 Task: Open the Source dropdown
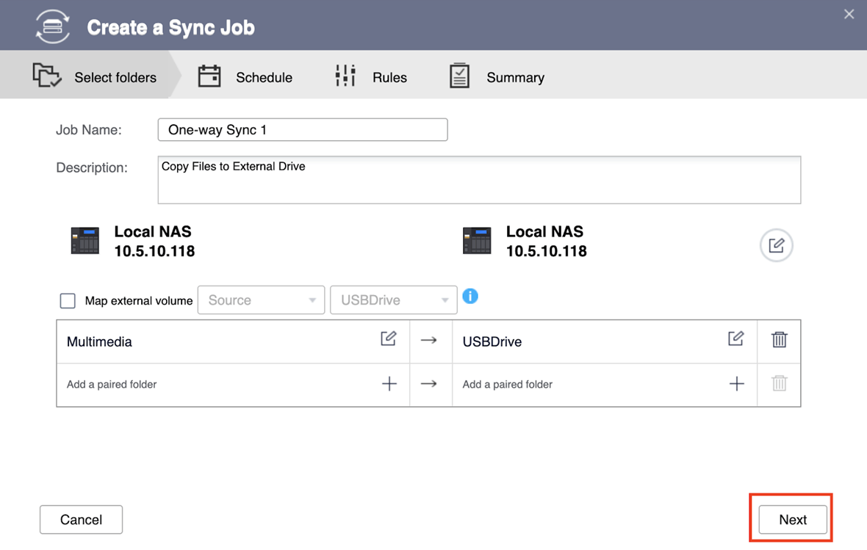tap(261, 300)
